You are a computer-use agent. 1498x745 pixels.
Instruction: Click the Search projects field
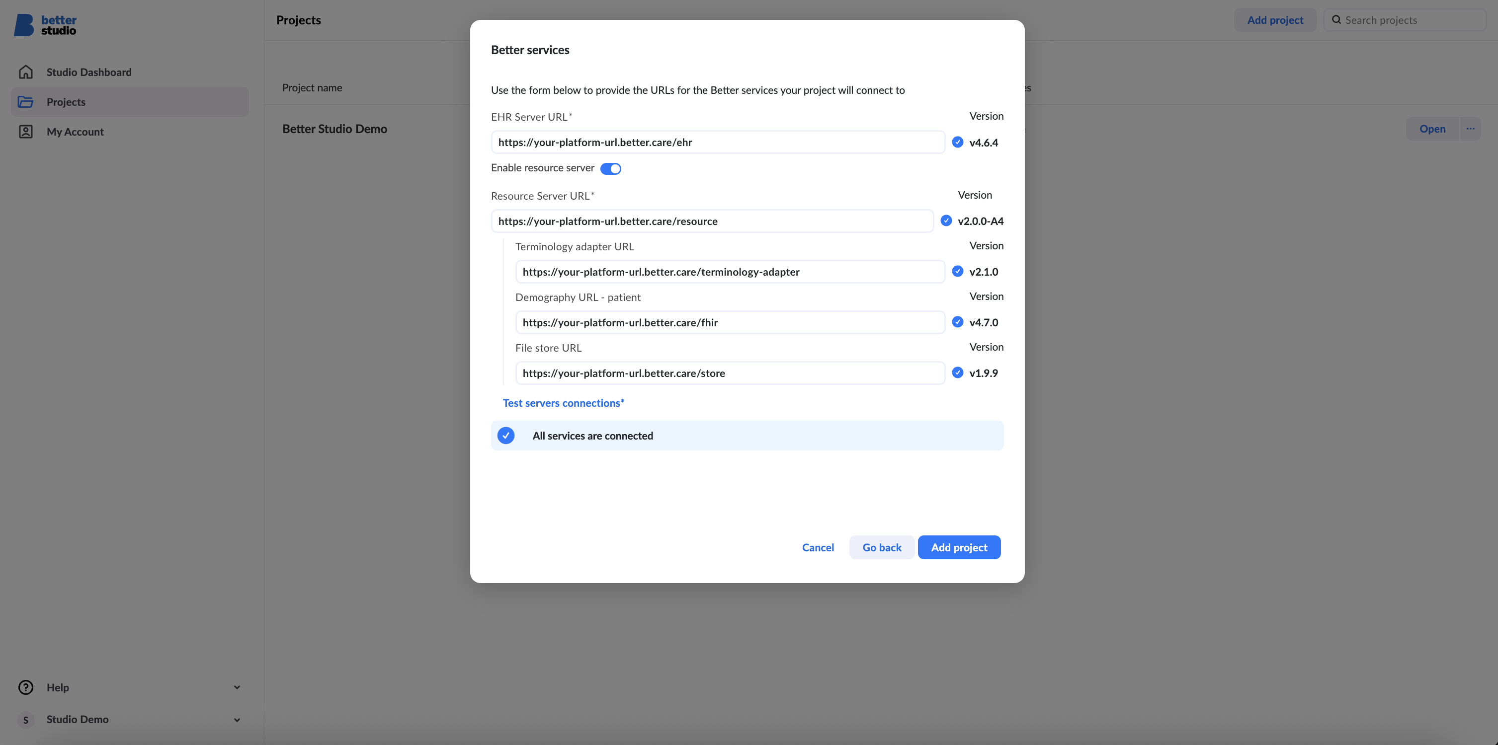[x=1405, y=20]
